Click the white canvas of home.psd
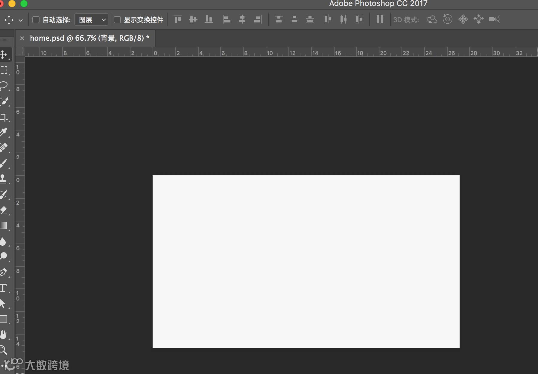 (x=306, y=262)
